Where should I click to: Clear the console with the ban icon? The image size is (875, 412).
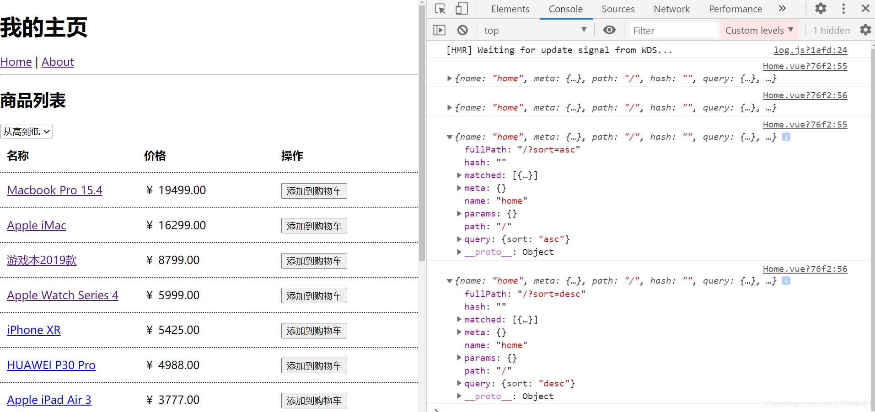coord(462,30)
